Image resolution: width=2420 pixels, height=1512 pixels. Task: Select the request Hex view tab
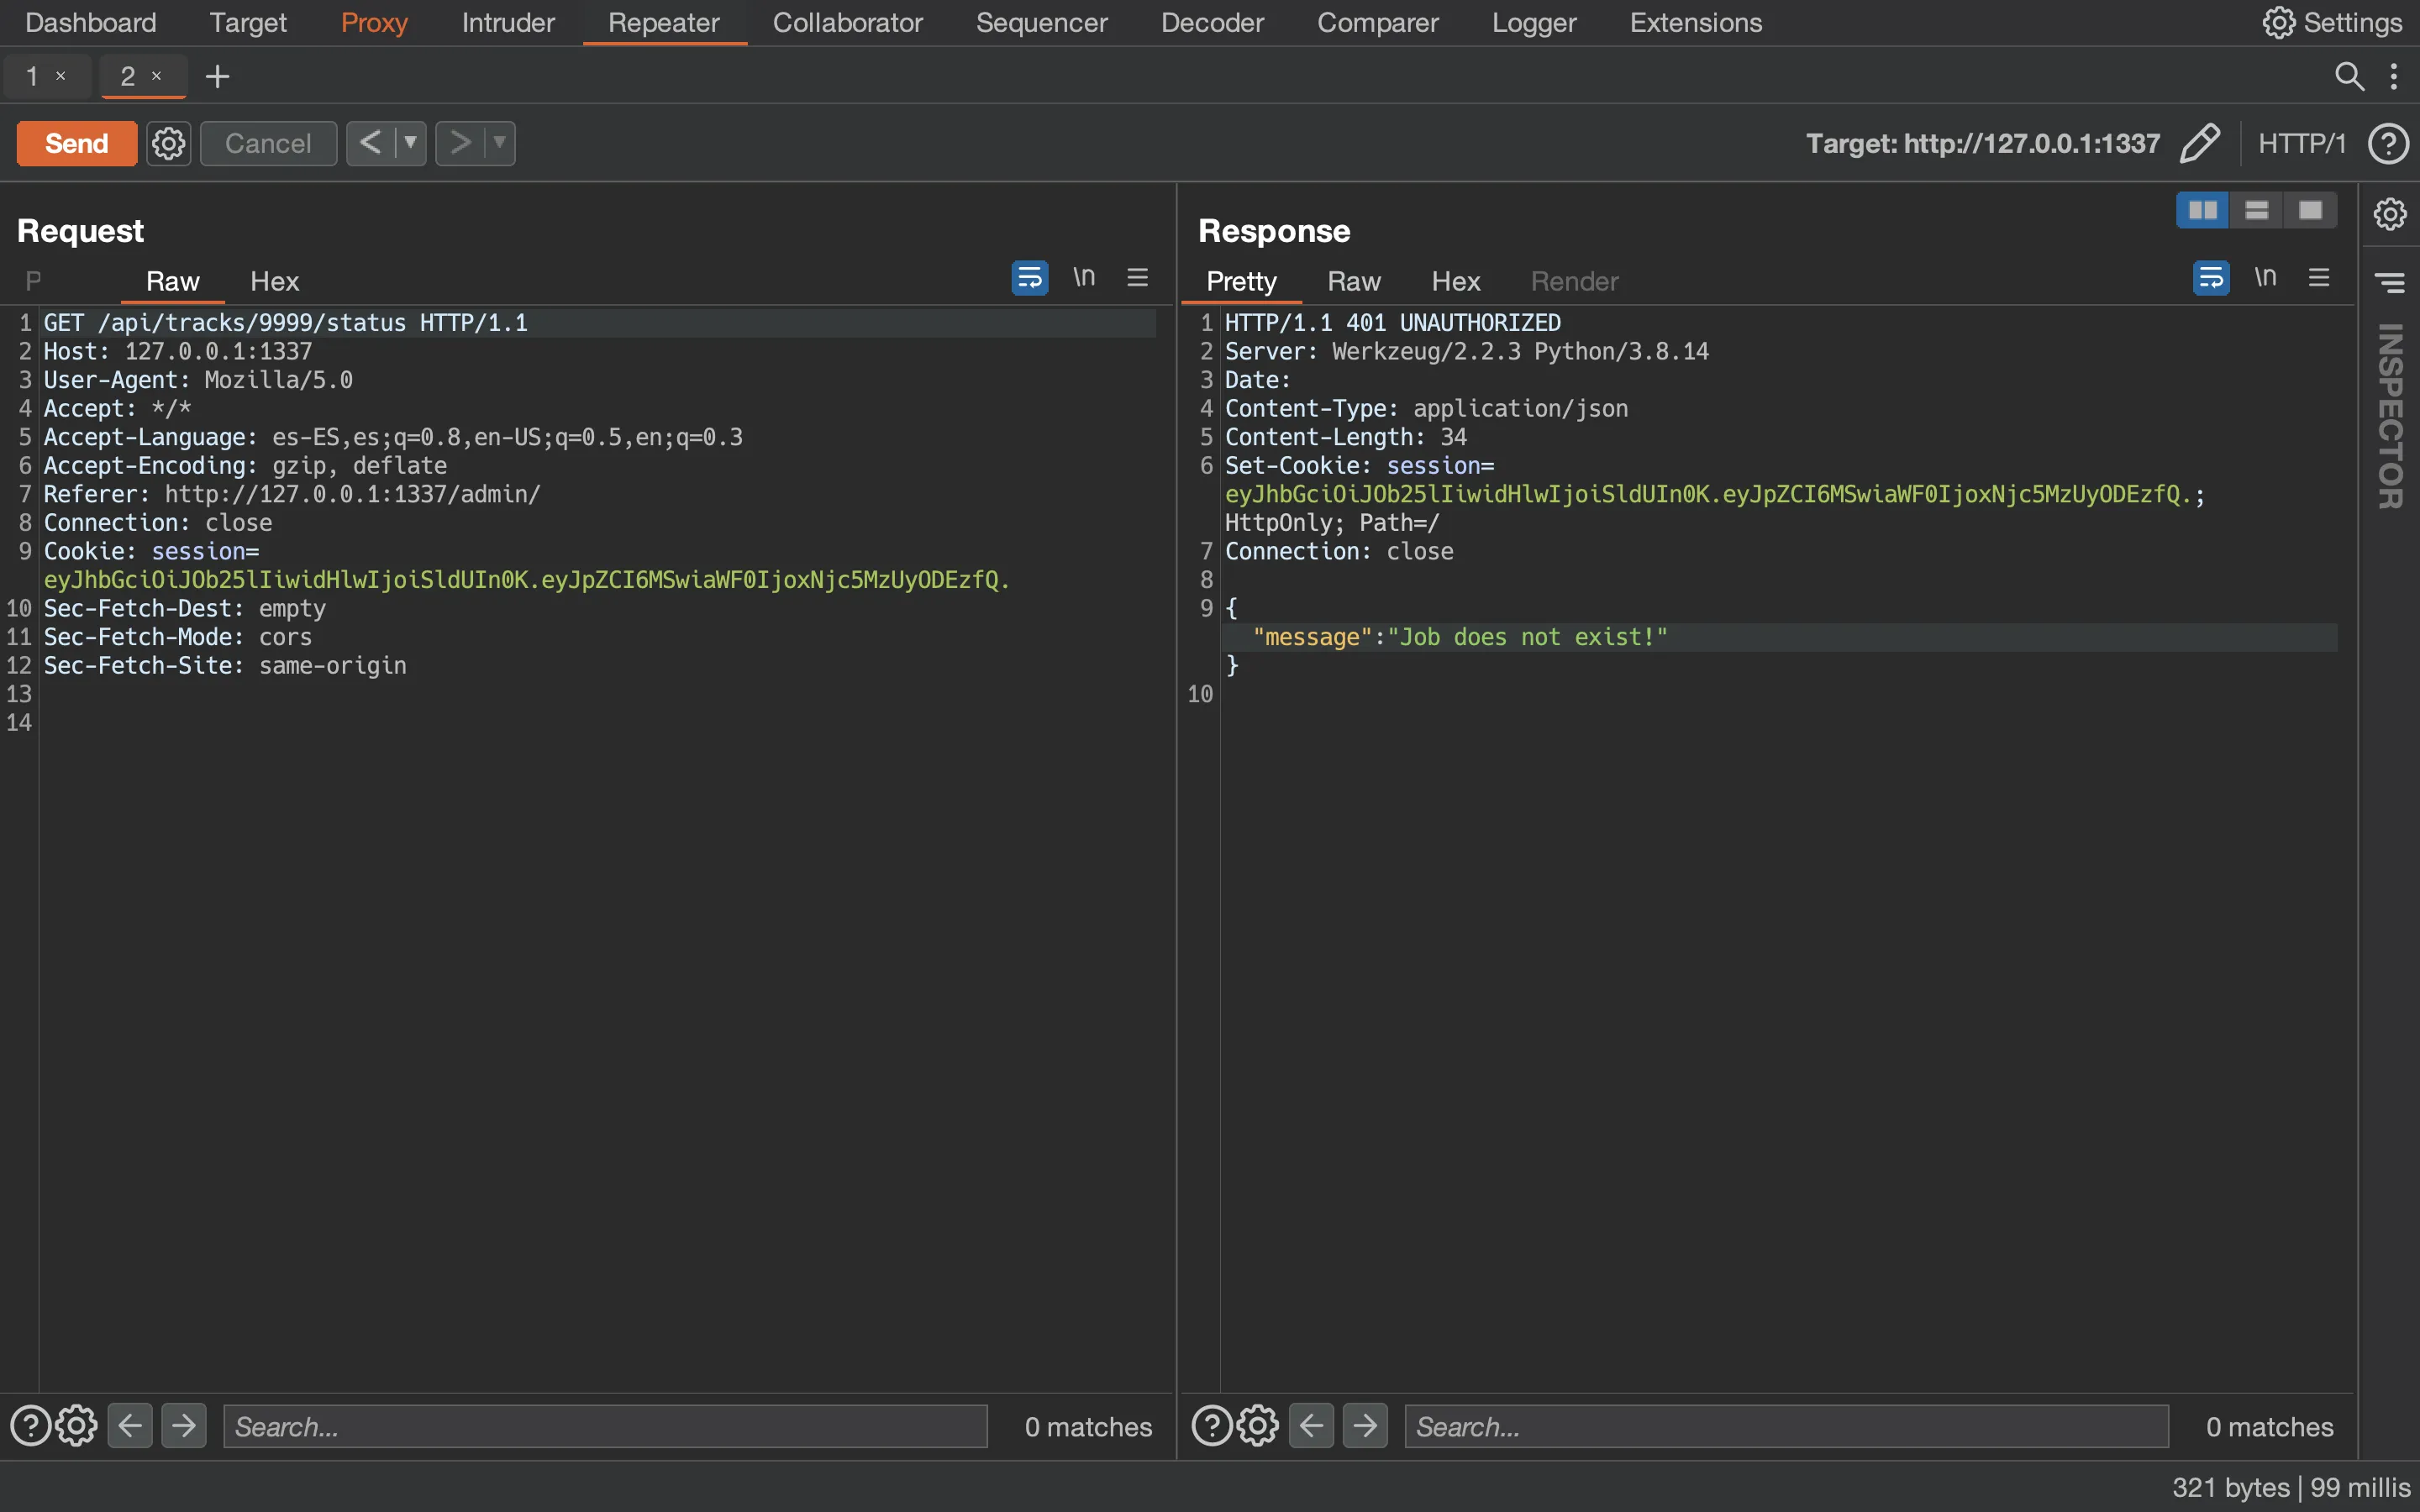(274, 281)
